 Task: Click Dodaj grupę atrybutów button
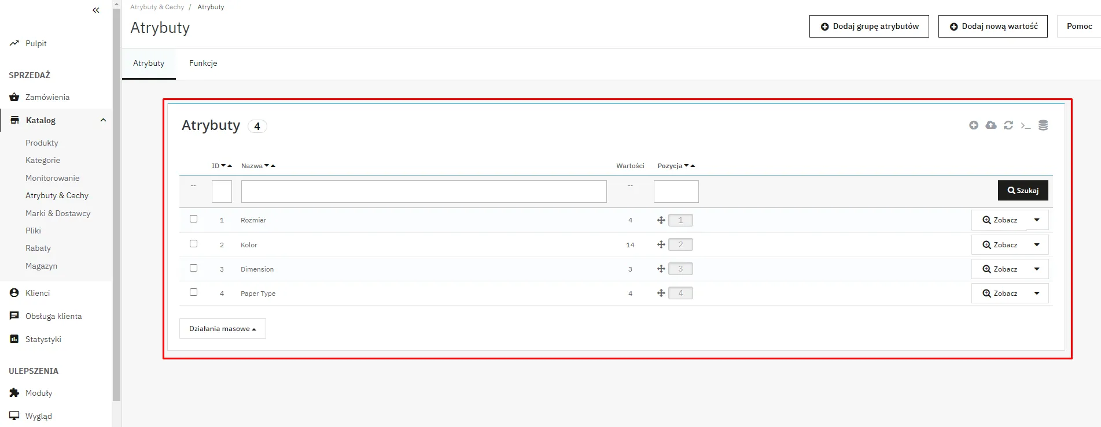point(869,27)
